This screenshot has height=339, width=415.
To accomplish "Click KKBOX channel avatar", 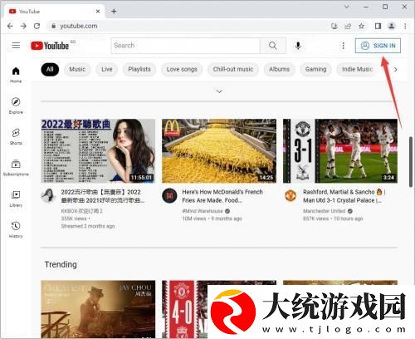I will click(48, 195).
